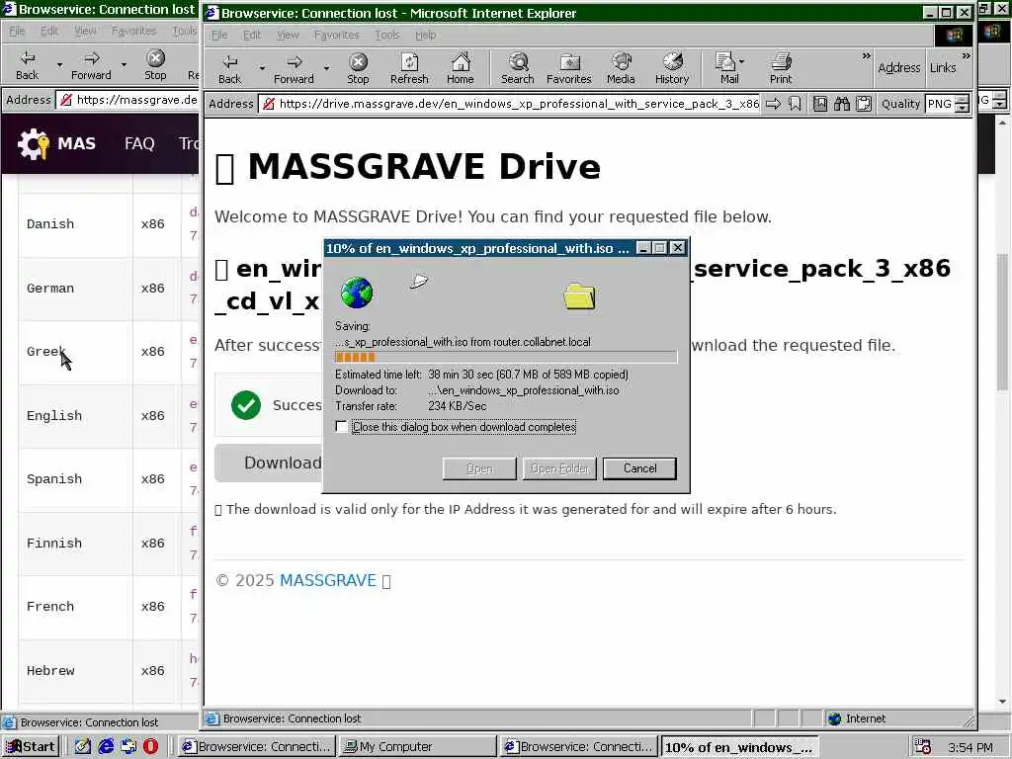
Task: Switch to the '10% of en_windows' taskbar button
Action: [740, 747]
